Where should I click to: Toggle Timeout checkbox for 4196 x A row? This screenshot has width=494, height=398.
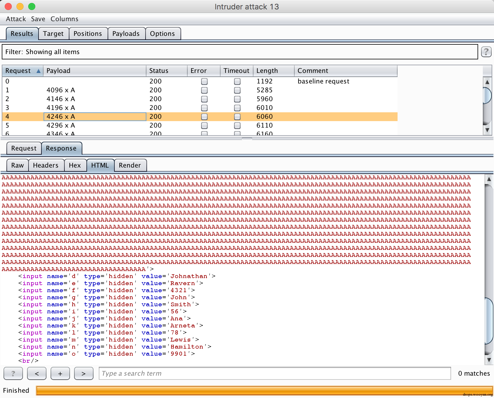(237, 108)
